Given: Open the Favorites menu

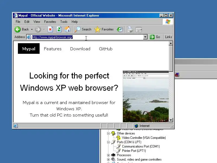Looking at the screenshot, I should (x=50, y=22).
